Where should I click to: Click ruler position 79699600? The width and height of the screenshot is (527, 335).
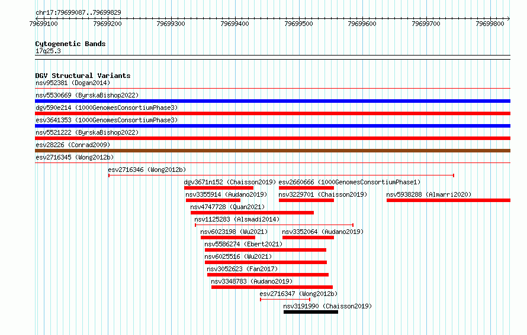[362, 24]
